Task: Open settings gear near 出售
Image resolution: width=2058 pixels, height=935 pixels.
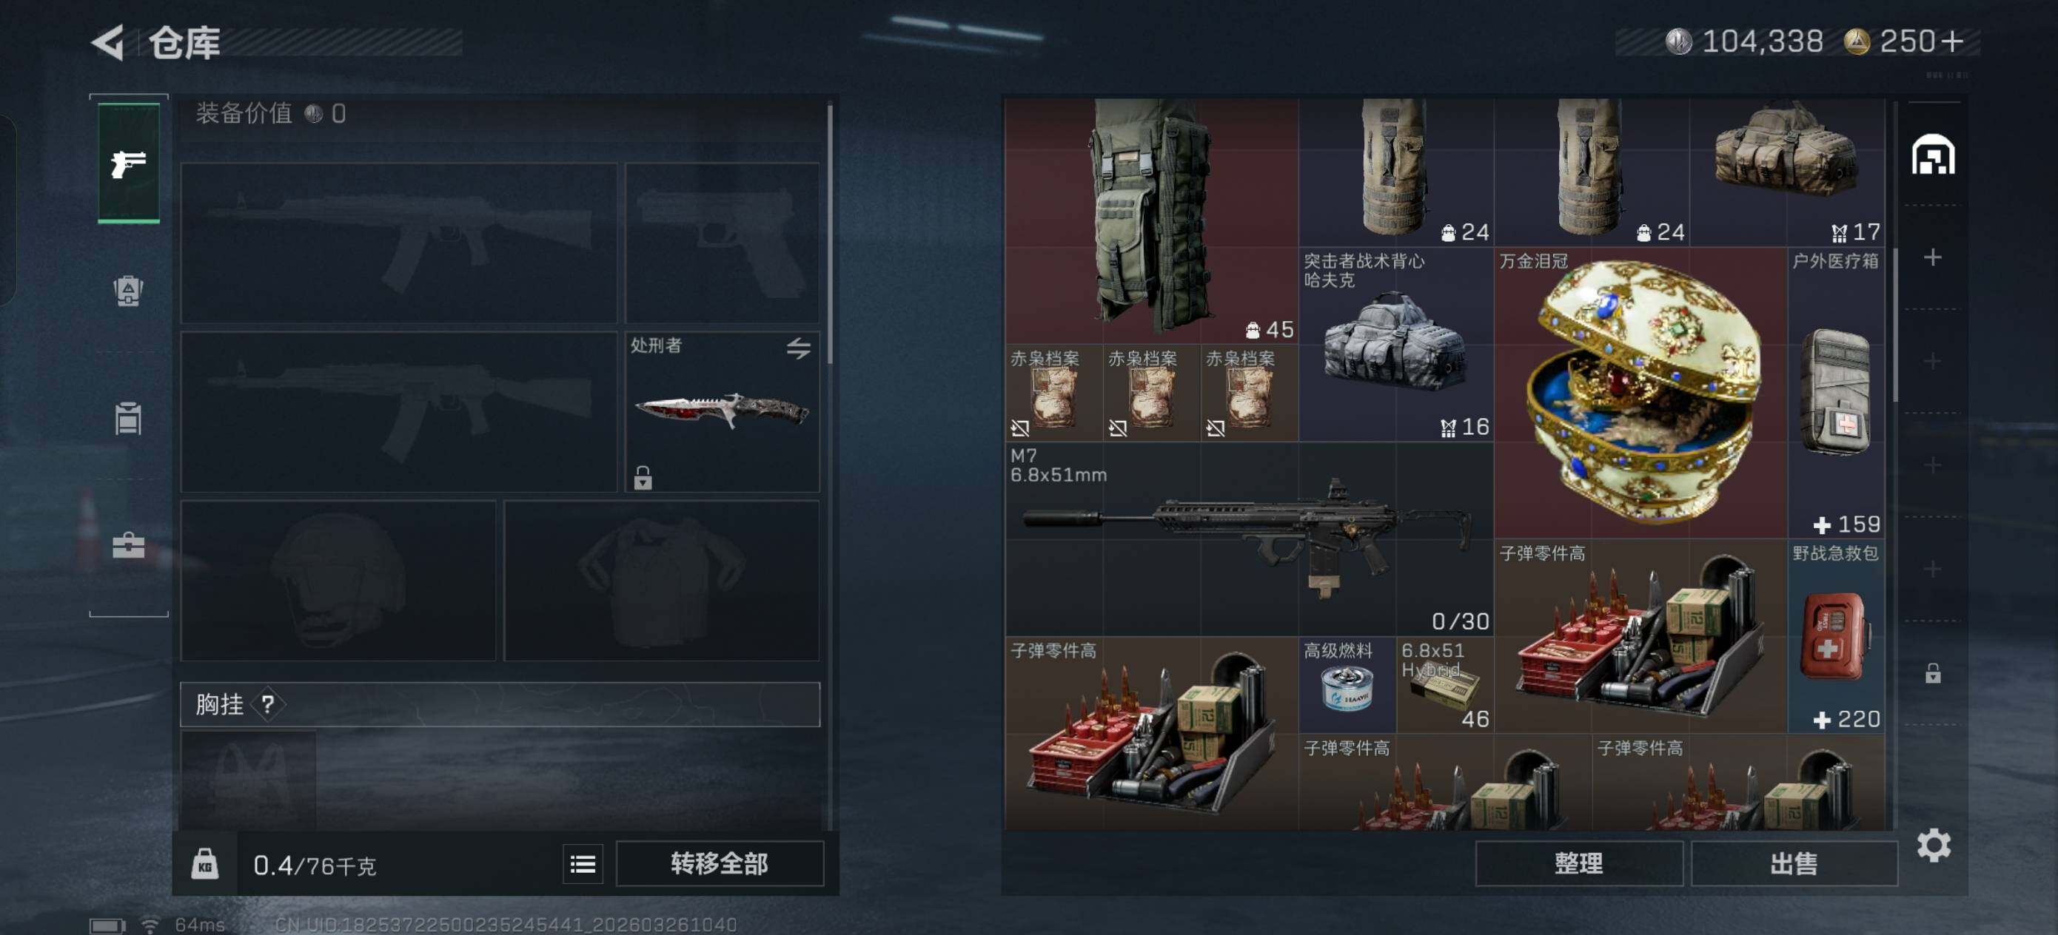Action: (1934, 845)
